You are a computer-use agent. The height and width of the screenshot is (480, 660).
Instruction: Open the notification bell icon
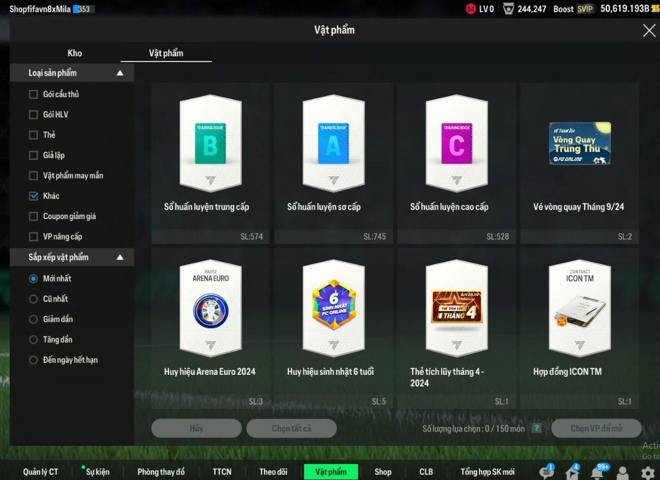(x=597, y=473)
